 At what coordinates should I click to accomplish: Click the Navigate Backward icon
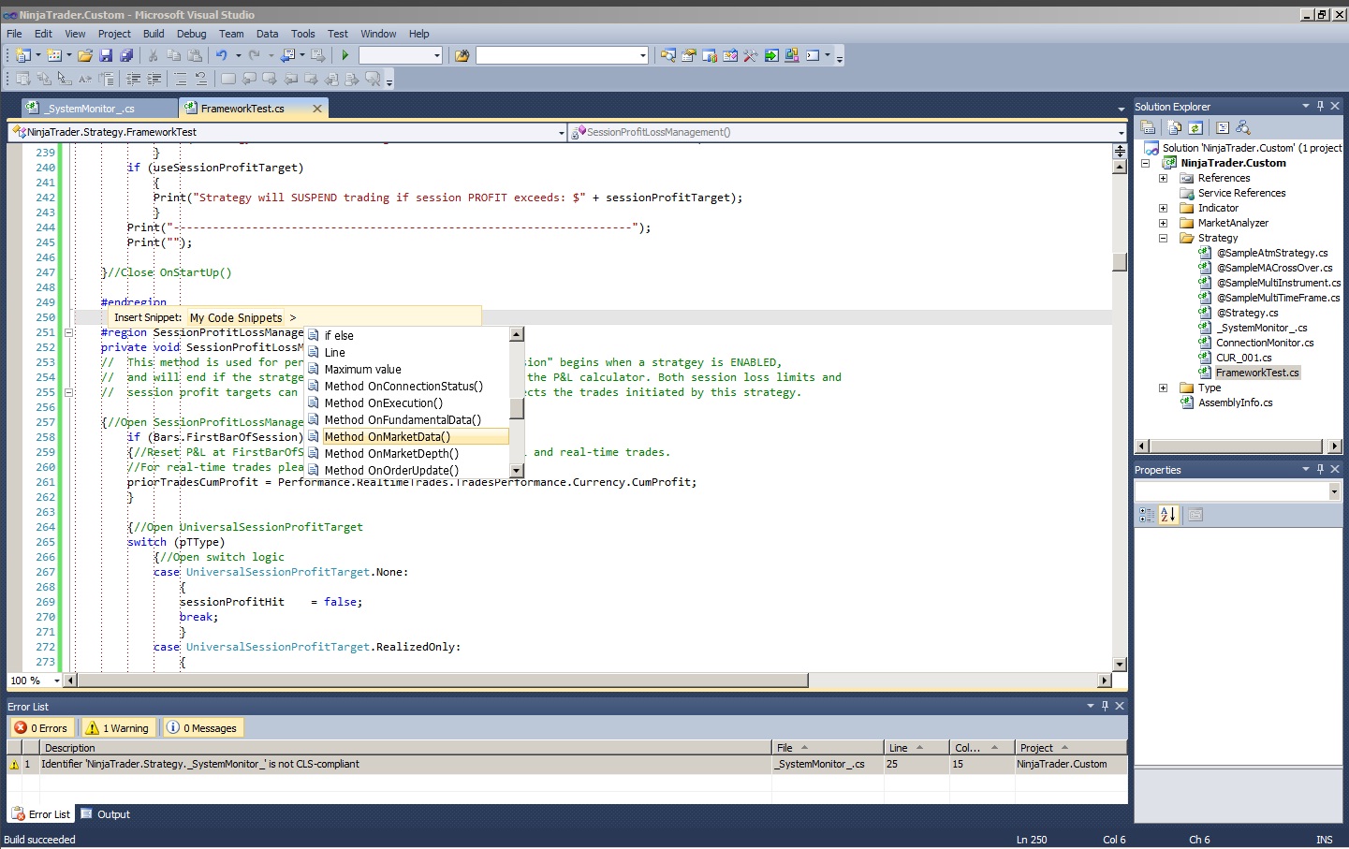(287, 56)
